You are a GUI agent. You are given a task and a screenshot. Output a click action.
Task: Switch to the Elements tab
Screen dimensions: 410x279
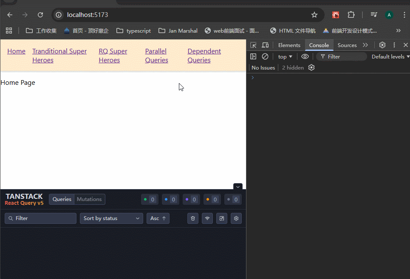[289, 45]
